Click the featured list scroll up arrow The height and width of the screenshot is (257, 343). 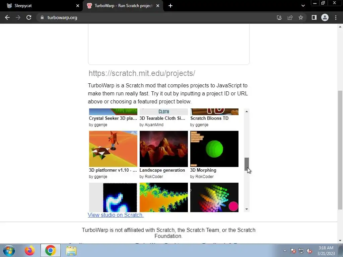pos(247,111)
